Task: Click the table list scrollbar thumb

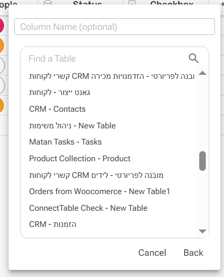Action: (x=202, y=161)
